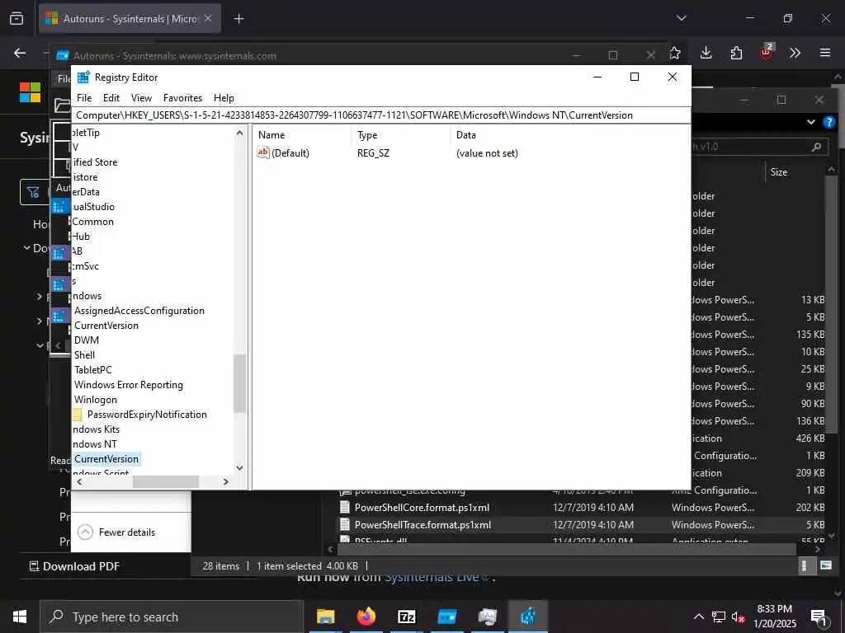Click registry tree scroll down arrow
The width and height of the screenshot is (845, 633).
[x=240, y=468]
